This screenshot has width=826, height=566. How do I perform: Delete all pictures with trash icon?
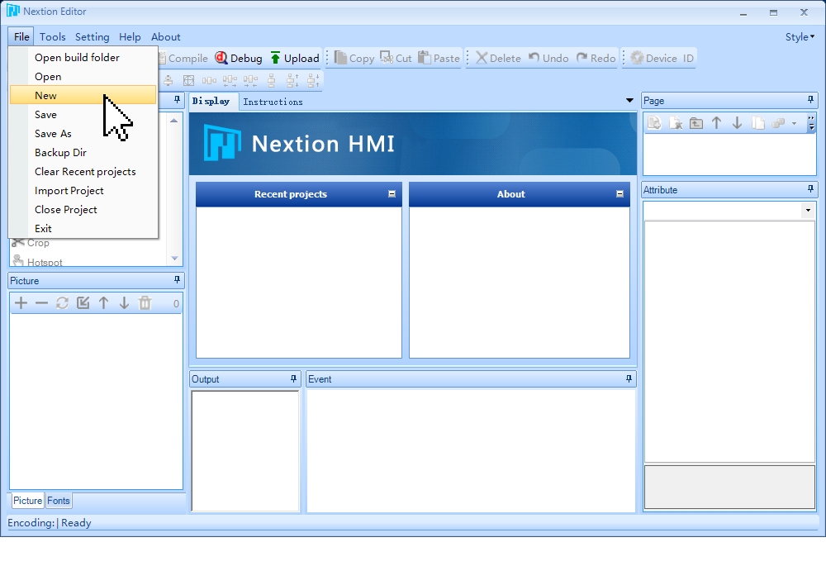point(145,303)
